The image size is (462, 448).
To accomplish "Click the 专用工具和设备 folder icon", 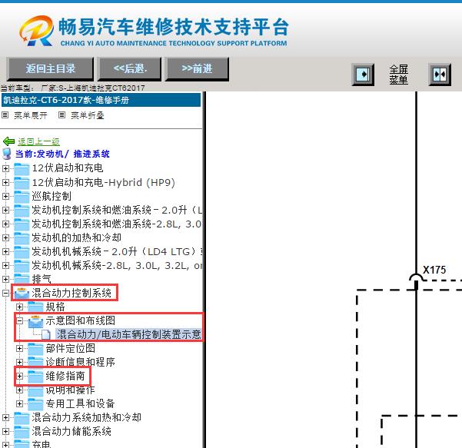I will click(x=35, y=404).
